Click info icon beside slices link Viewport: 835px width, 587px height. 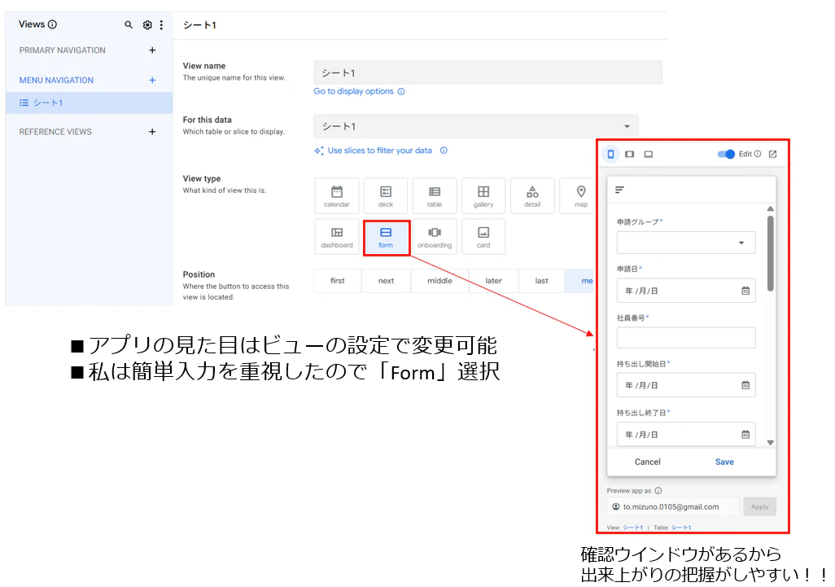(444, 151)
